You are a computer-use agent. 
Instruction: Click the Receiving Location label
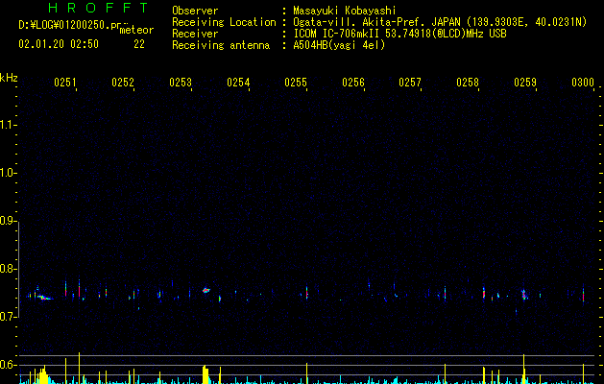tap(224, 22)
